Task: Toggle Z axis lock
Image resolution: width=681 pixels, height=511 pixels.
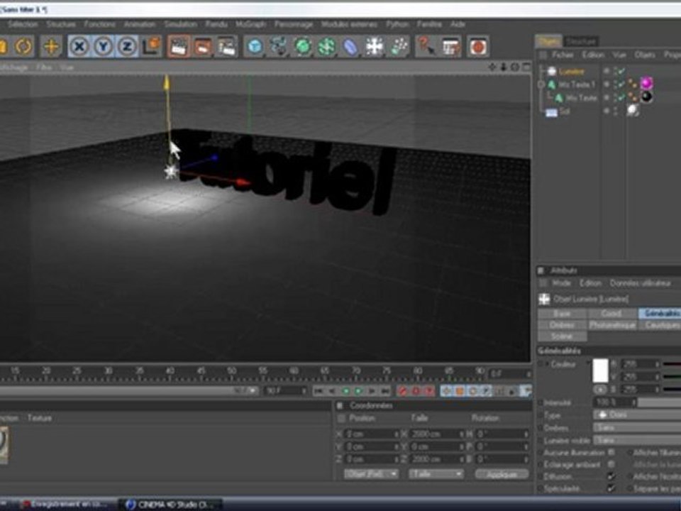Action: click(127, 47)
